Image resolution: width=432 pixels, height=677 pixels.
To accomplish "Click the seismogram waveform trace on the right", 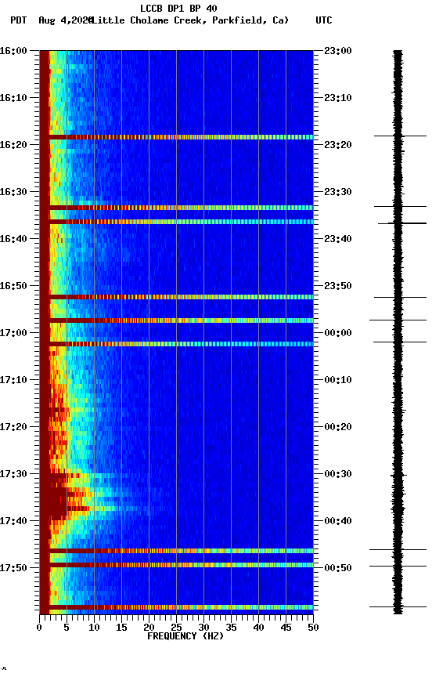I will [398, 332].
